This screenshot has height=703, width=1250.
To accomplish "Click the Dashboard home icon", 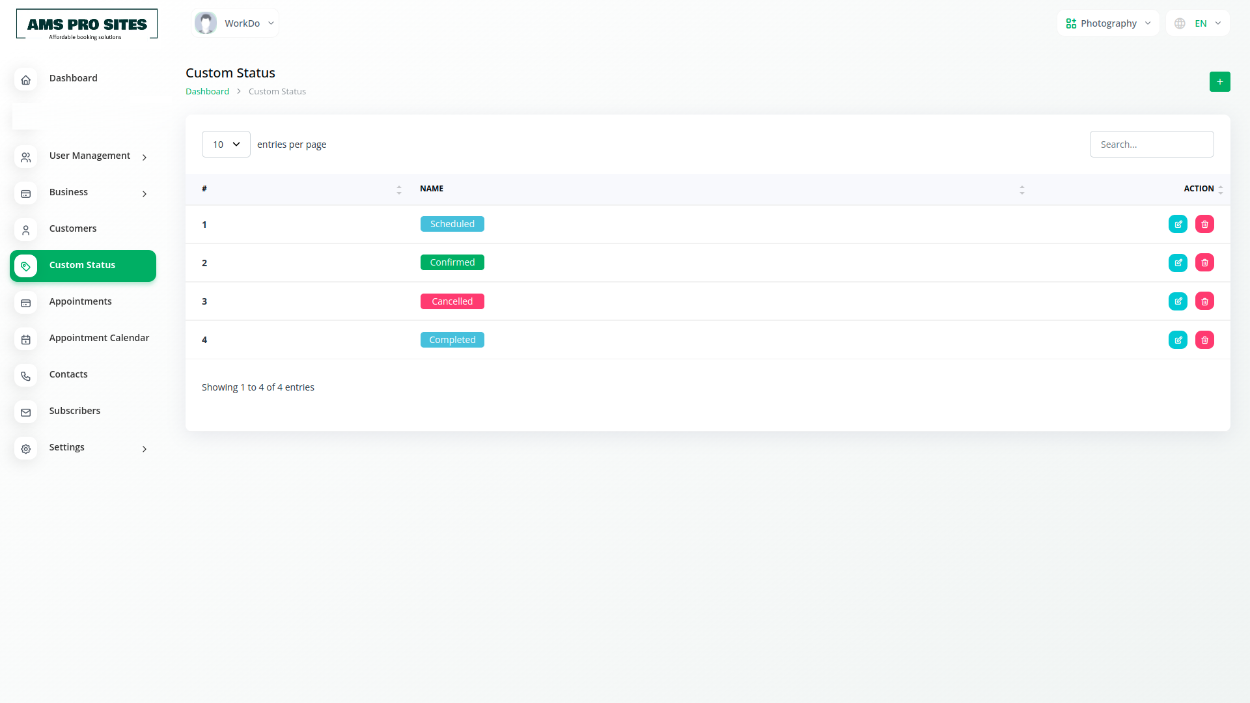I will pos(26,79).
